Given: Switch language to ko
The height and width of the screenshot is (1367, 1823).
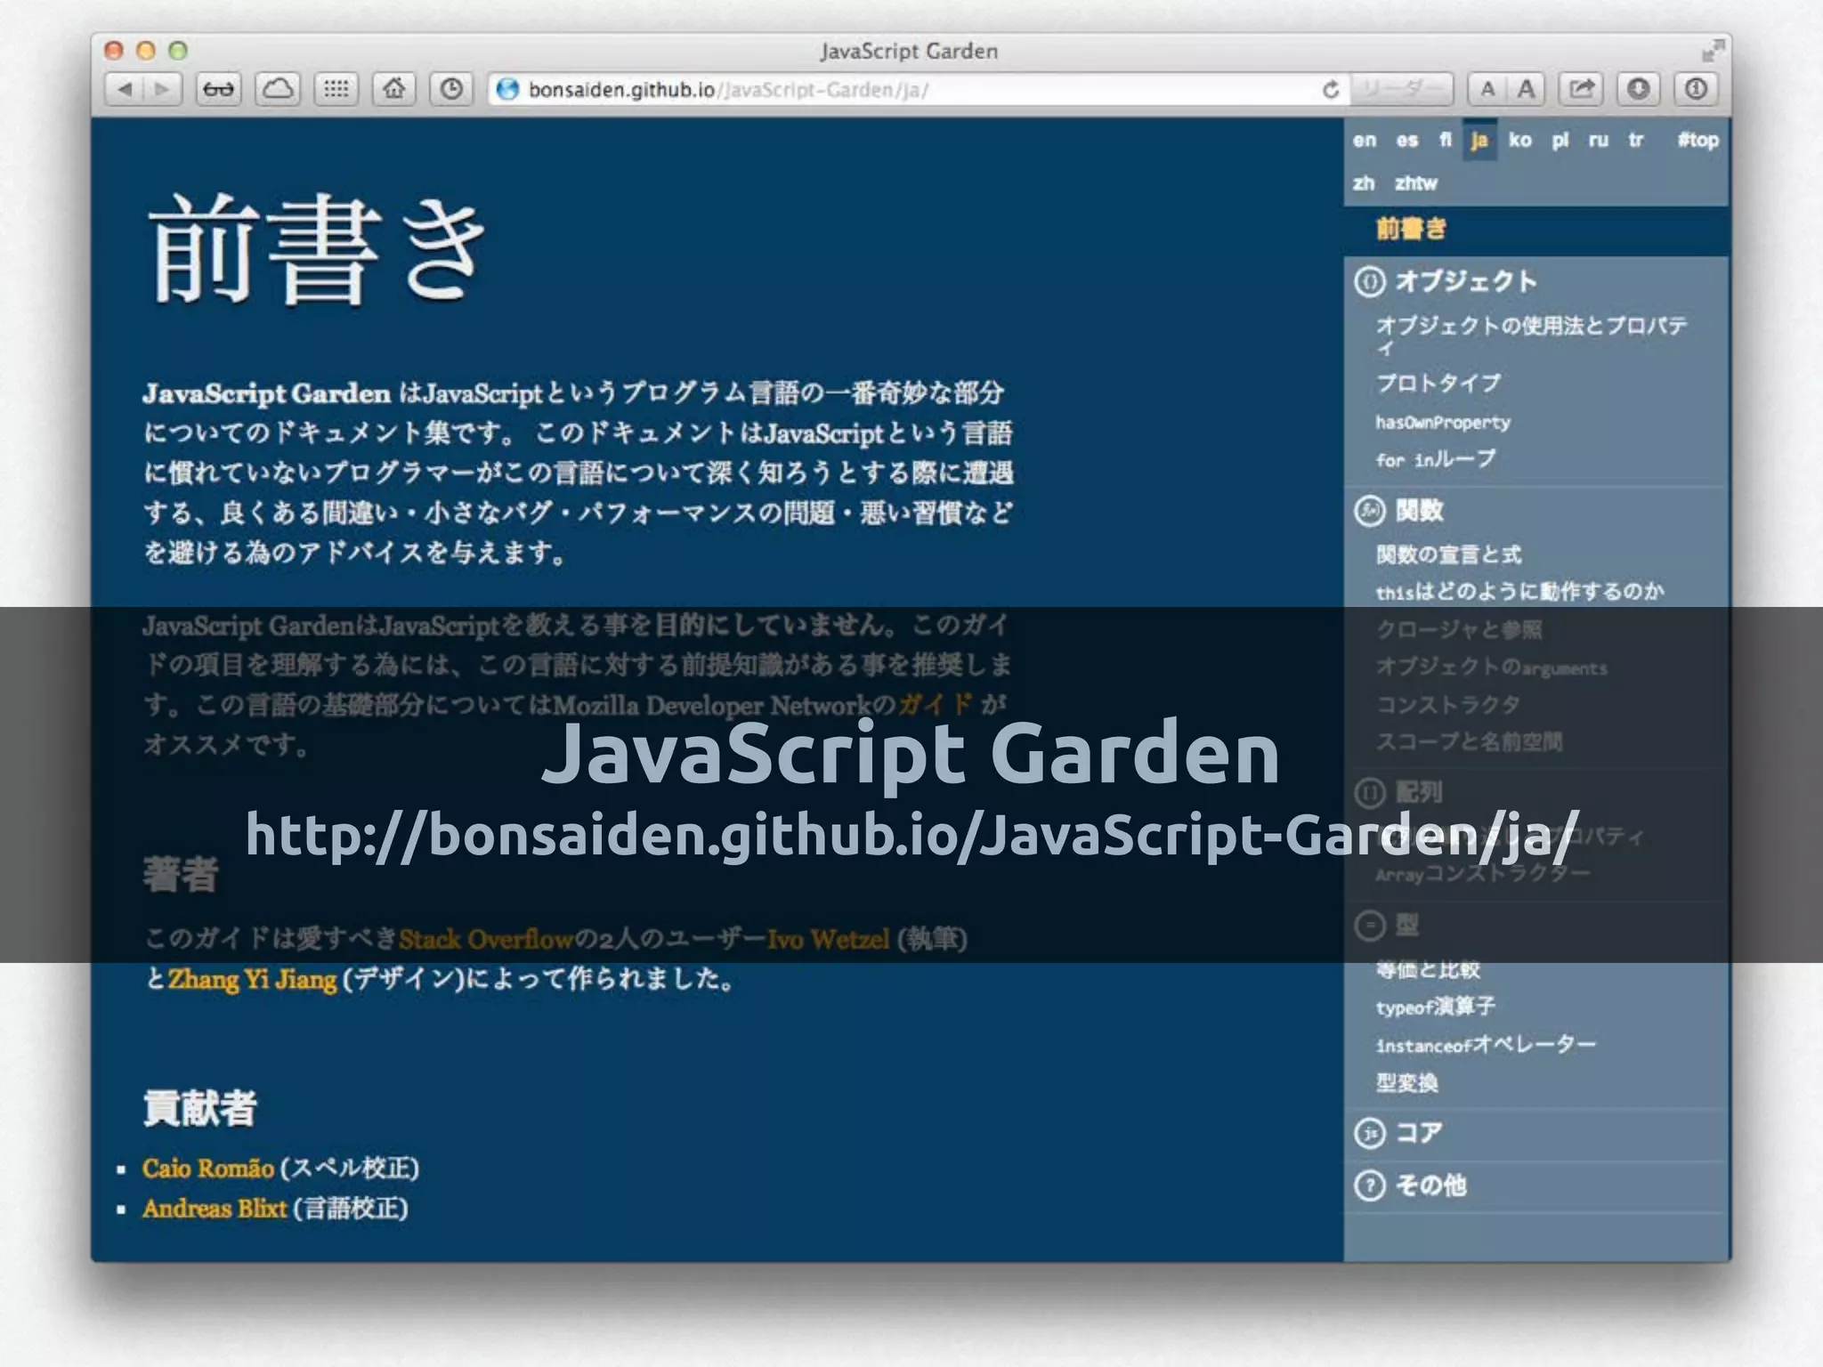Looking at the screenshot, I should (x=1520, y=140).
